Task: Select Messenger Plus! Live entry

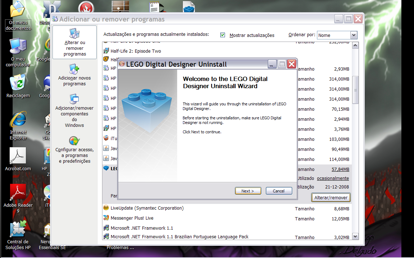Action: point(132,218)
